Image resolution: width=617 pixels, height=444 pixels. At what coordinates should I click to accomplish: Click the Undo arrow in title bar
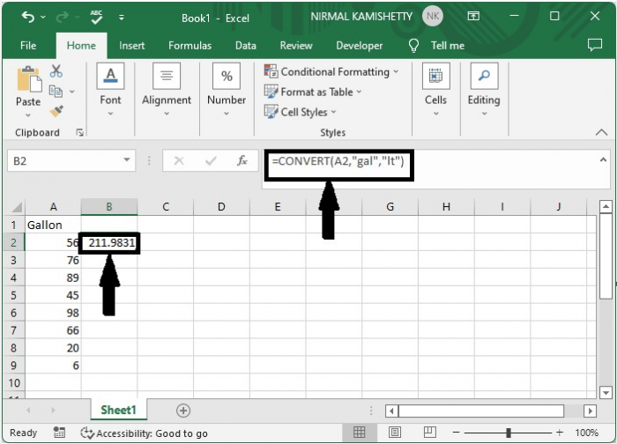pos(28,17)
